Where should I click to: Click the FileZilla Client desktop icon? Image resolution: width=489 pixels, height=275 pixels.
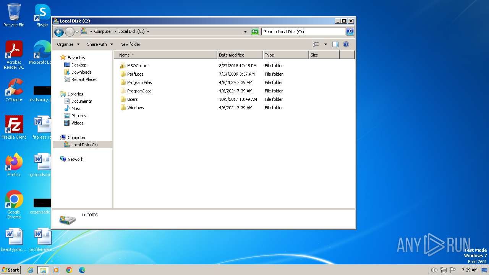(x=14, y=127)
